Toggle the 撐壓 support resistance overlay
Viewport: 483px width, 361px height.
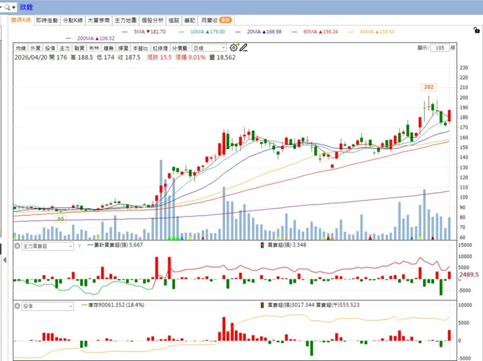(123, 48)
